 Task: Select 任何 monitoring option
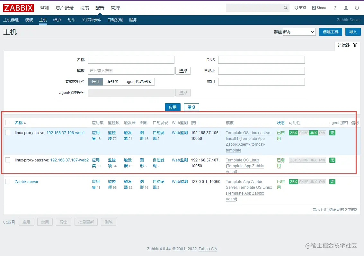click(95, 82)
